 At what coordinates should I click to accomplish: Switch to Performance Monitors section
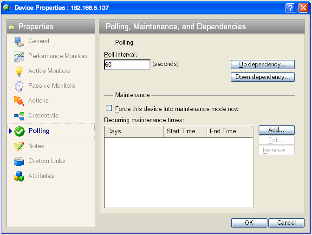tap(58, 56)
